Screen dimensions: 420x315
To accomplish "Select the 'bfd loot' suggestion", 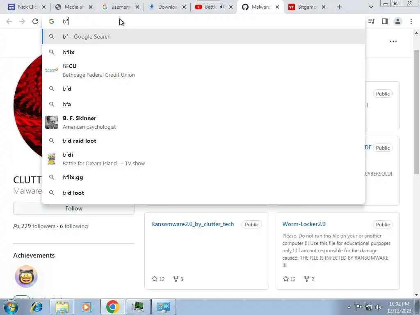I will [203, 193].
